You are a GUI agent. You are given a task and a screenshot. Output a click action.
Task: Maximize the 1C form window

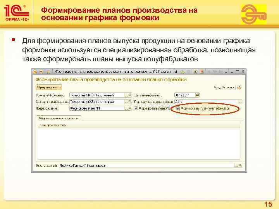pyautogui.click(x=237, y=72)
